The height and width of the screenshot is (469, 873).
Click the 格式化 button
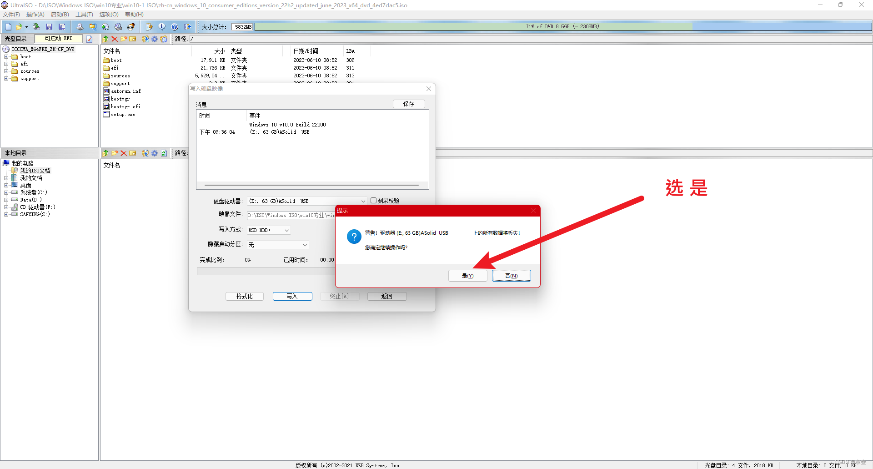point(245,296)
